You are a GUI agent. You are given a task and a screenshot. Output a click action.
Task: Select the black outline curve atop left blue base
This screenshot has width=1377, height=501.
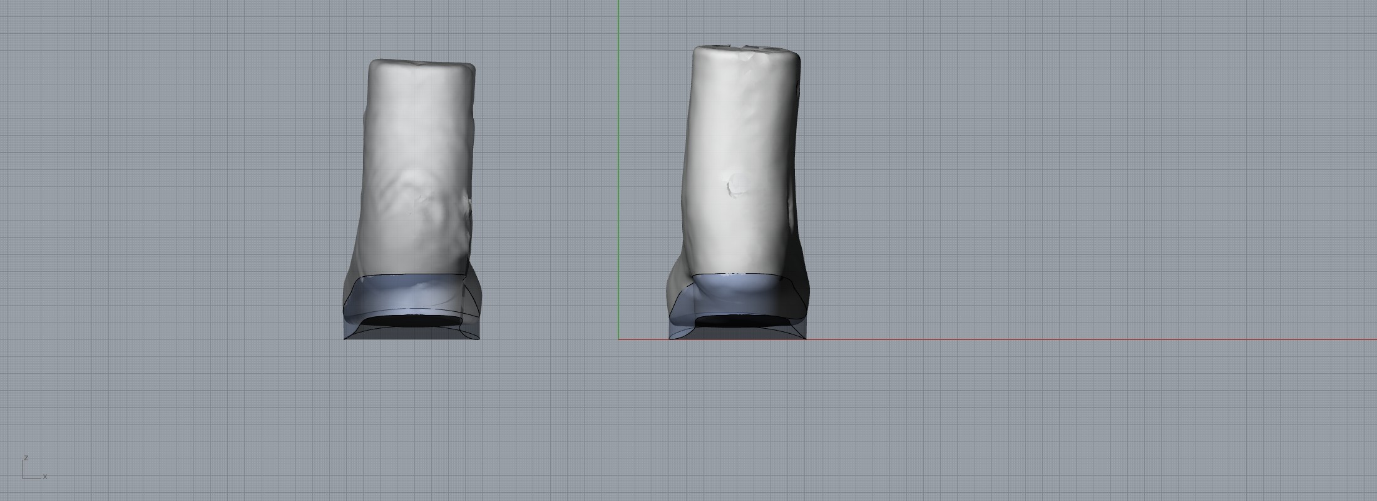pos(413,276)
